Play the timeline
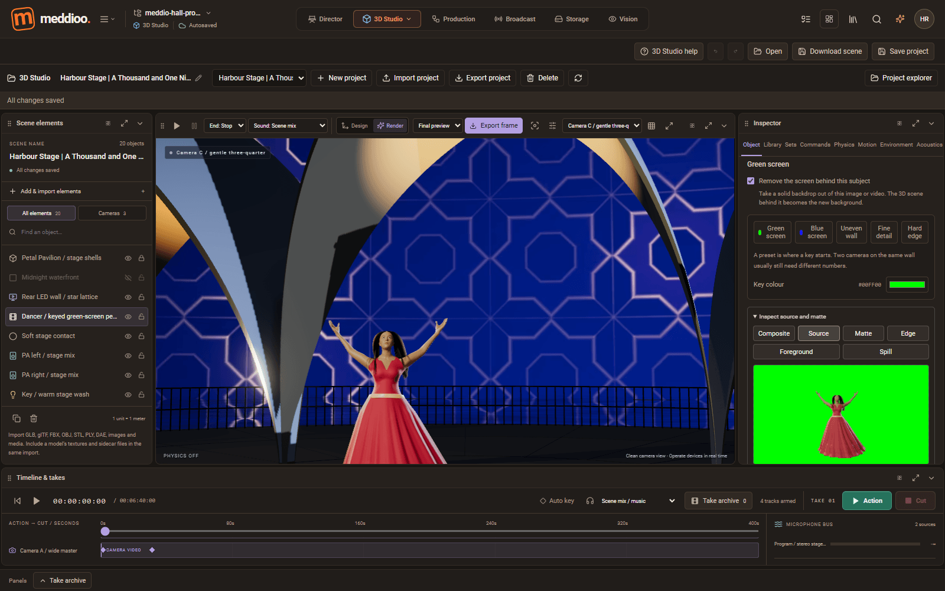 pos(36,501)
